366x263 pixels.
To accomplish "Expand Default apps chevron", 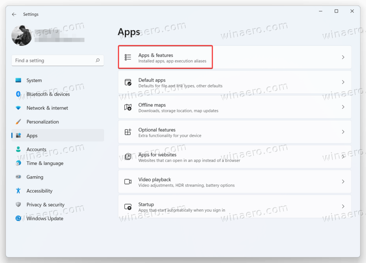I will 343,82.
